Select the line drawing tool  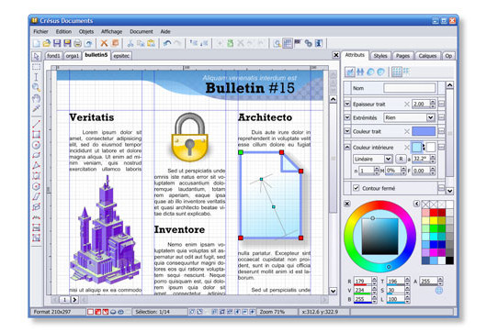tap(37, 124)
